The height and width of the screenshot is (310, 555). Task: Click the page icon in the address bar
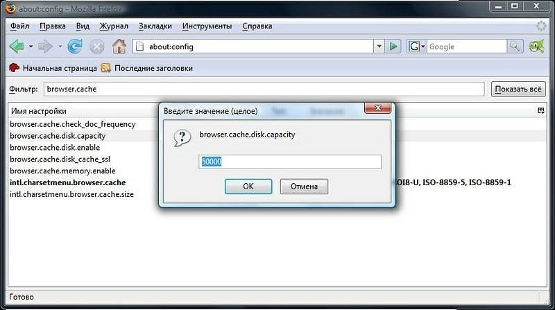point(140,46)
